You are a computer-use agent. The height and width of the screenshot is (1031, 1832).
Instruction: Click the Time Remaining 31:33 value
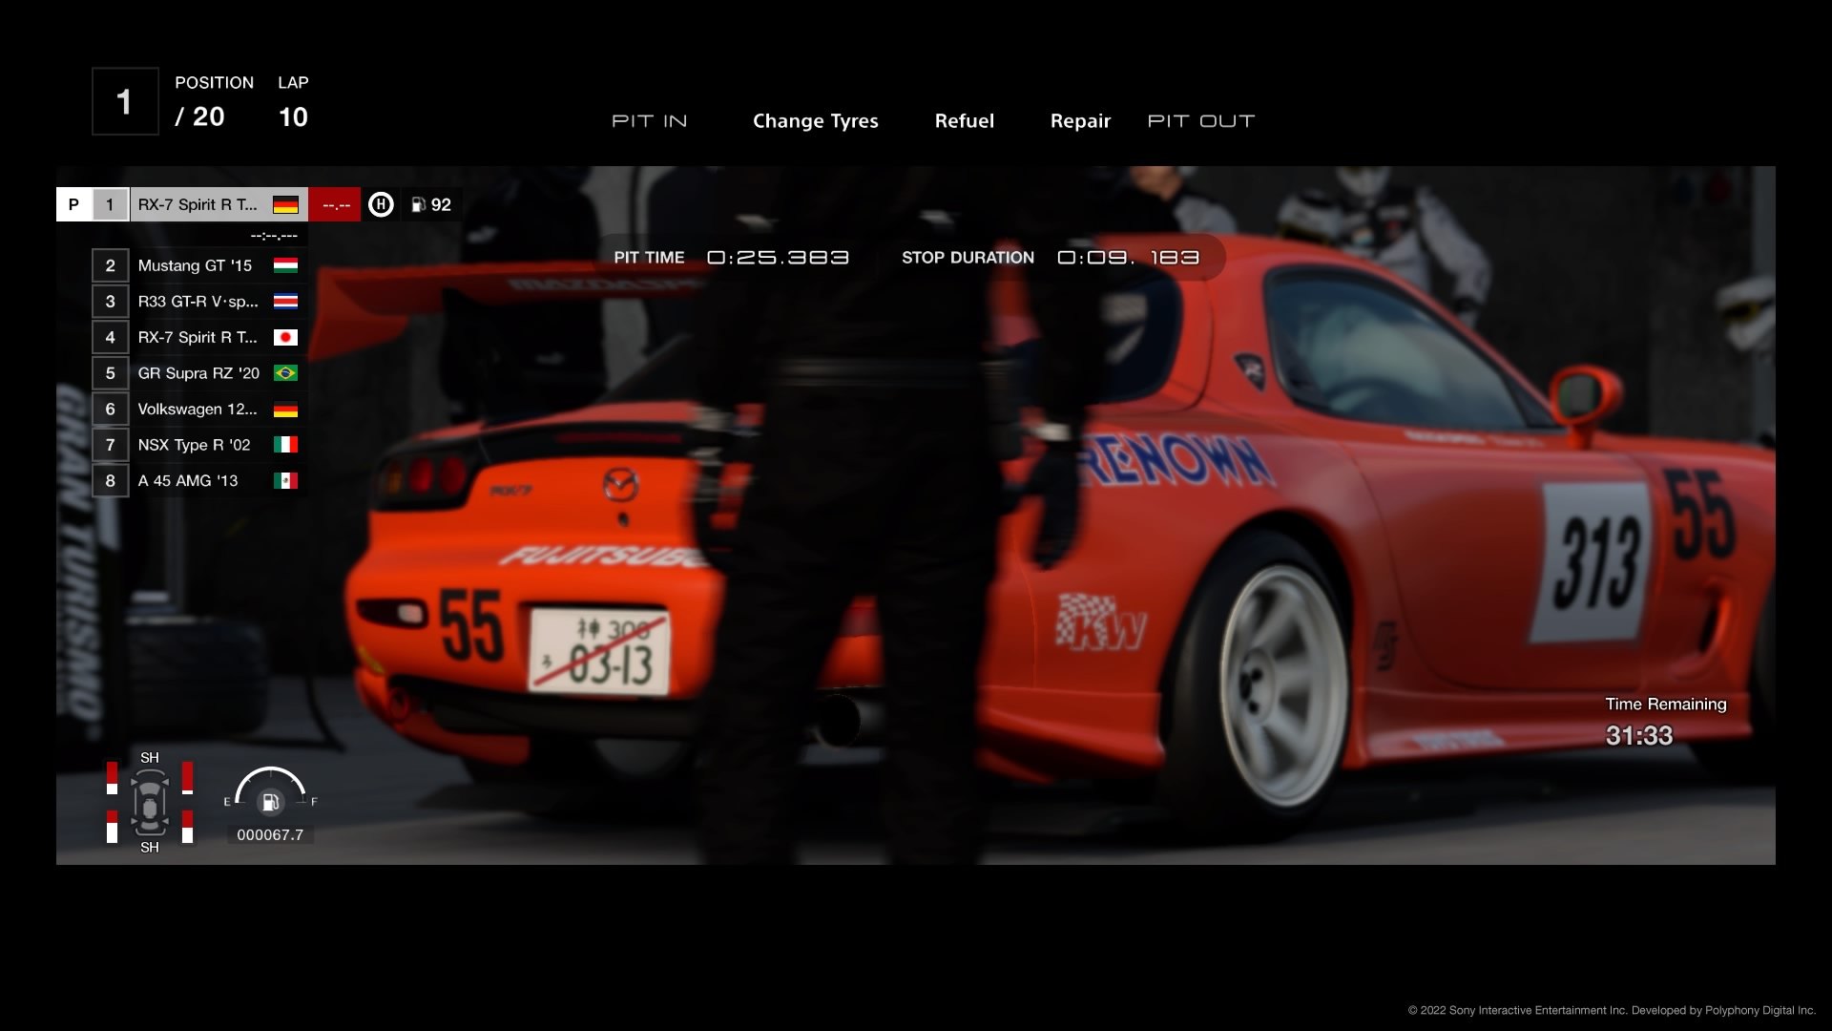tap(1639, 736)
